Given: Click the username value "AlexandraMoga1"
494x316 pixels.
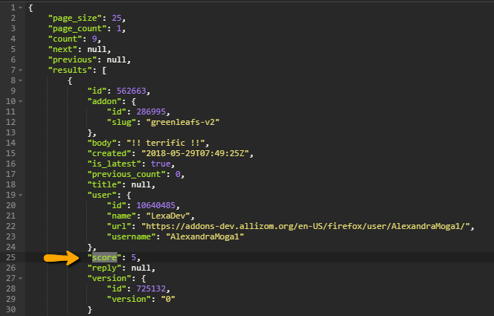Looking at the screenshot, I should pyautogui.click(x=205, y=236).
